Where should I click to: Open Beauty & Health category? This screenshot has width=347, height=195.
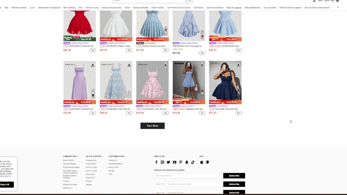[140, 8]
